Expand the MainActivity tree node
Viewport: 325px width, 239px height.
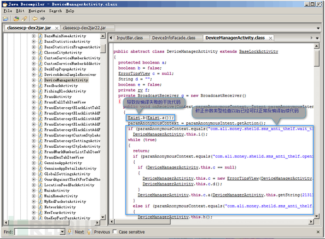tap(34, 191)
